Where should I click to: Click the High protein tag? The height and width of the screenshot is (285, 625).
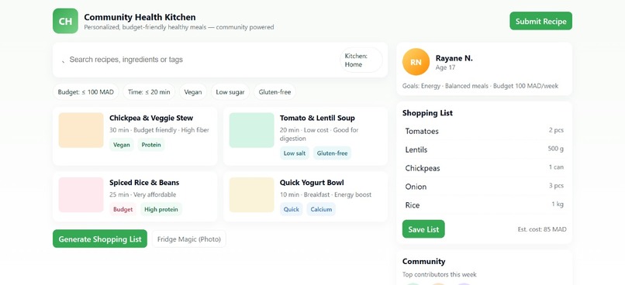pyautogui.click(x=161, y=209)
